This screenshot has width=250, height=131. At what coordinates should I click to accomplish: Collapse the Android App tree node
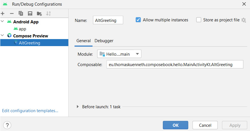pyautogui.click(x=3, y=21)
